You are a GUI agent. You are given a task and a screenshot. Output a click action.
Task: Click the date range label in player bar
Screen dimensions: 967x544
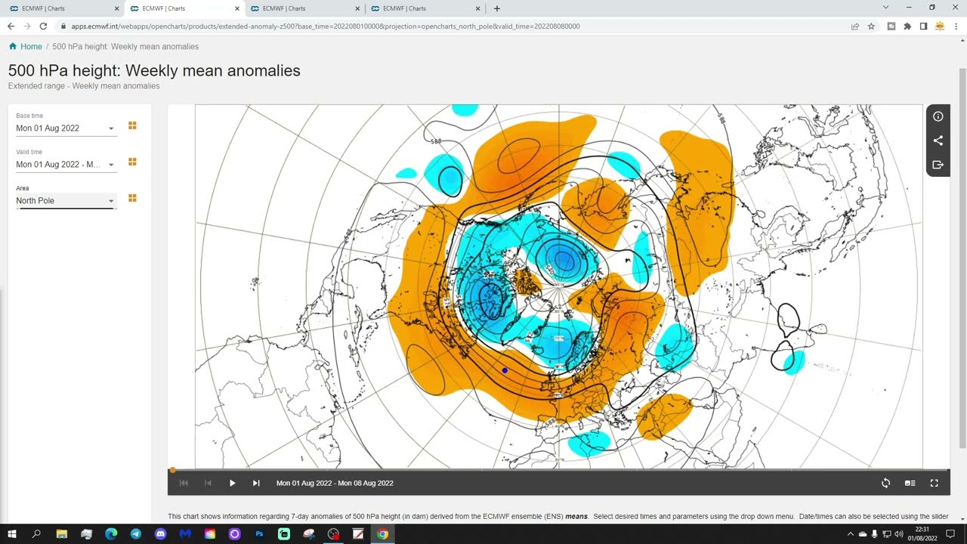coord(335,483)
